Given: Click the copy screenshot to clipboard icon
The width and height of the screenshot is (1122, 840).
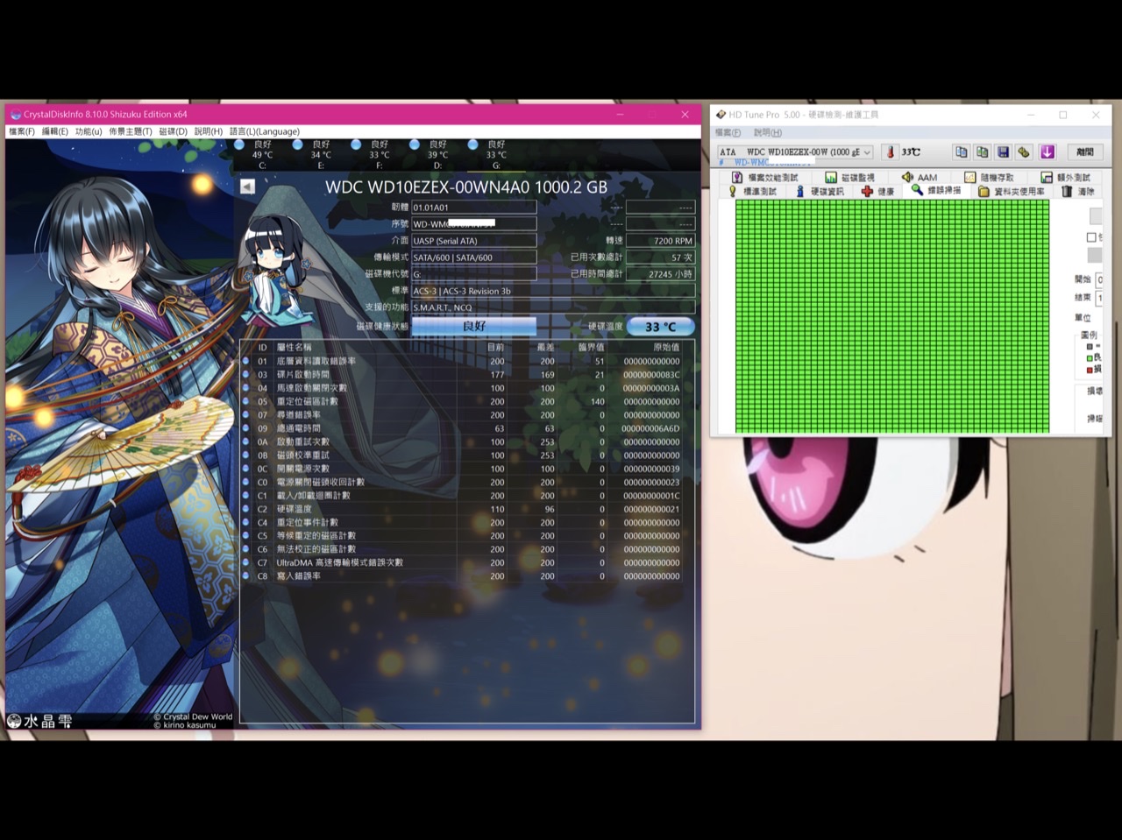Looking at the screenshot, I should [x=983, y=152].
